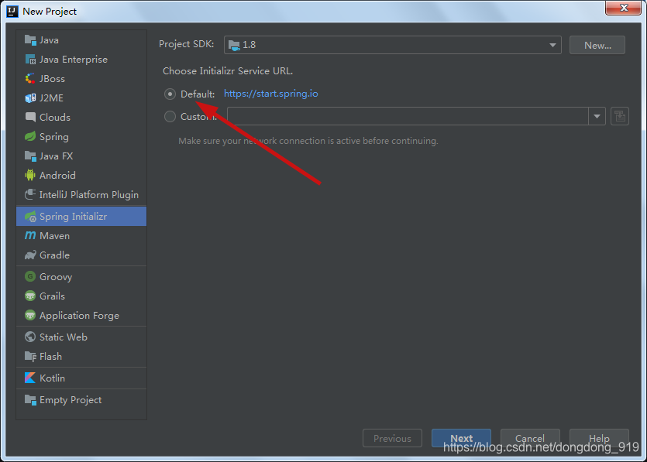Screen dimensions: 647x462
Task: Click the Flash folder icon
Action: click(30, 356)
